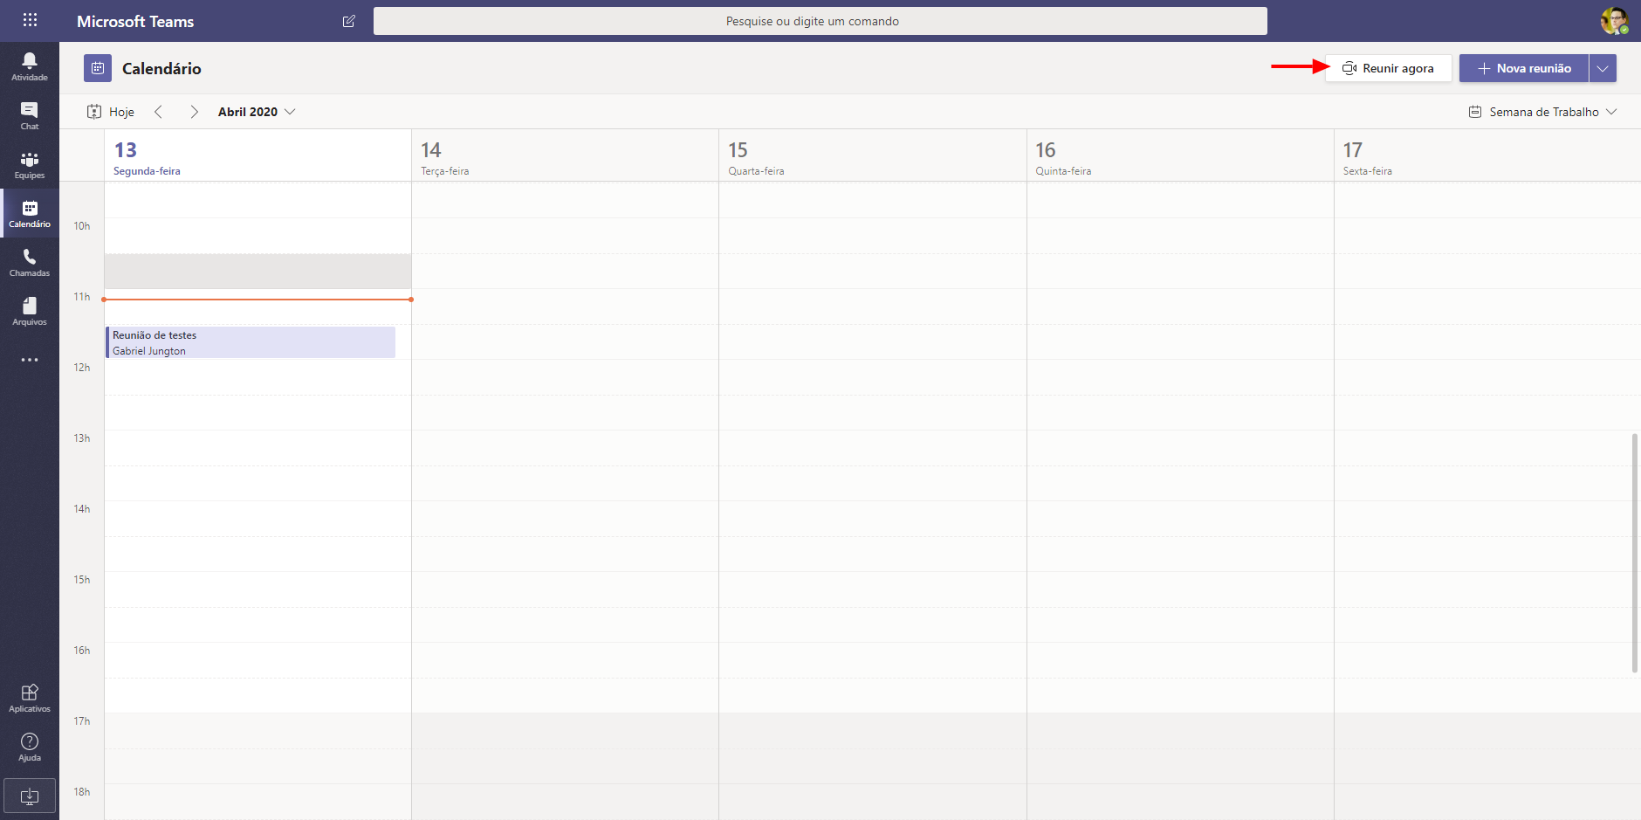
Task: Open the Arquivos files icon
Action: pyautogui.click(x=30, y=311)
